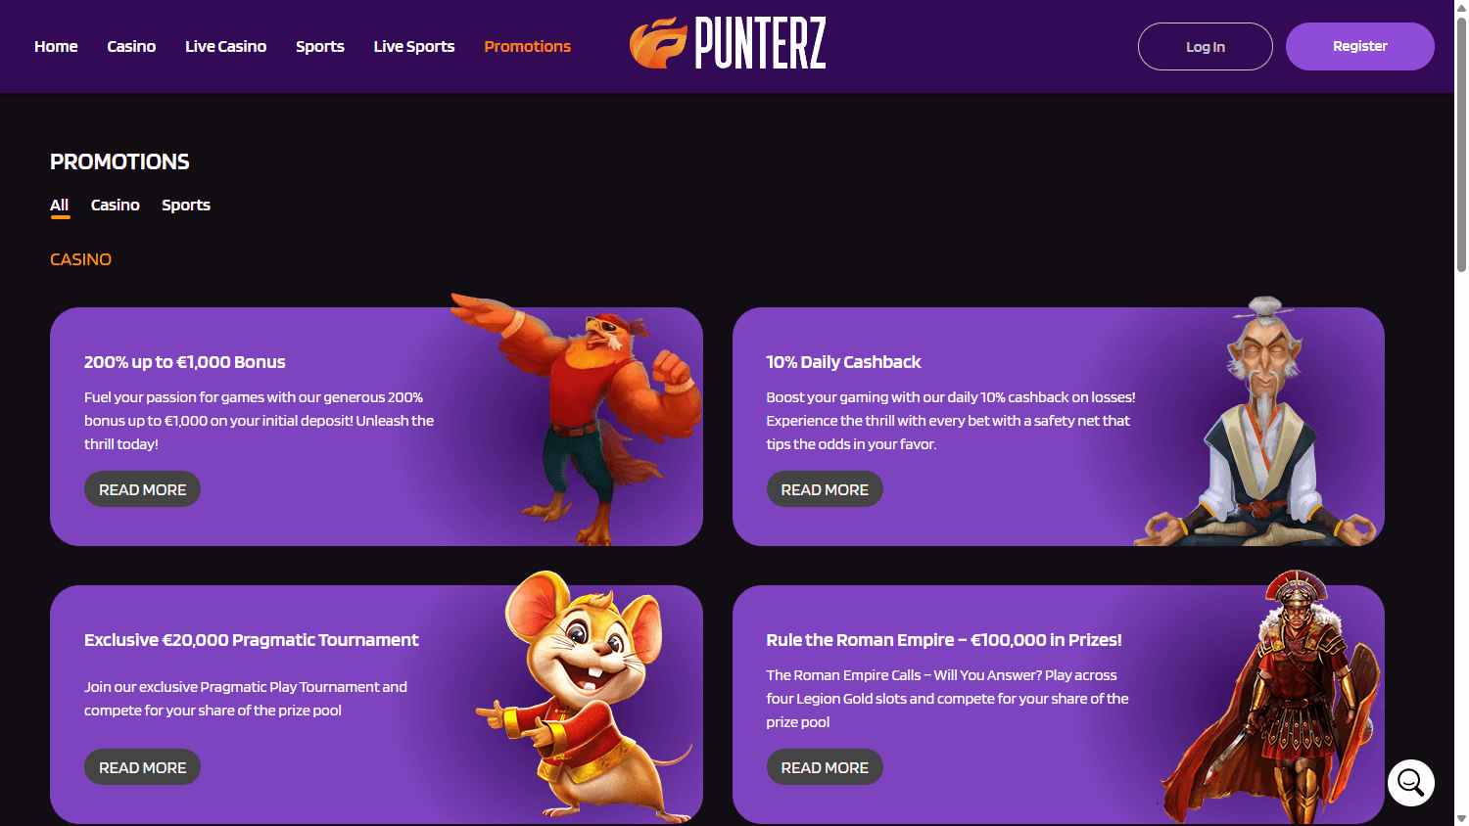Open Live Casino navigation link

click(225, 46)
